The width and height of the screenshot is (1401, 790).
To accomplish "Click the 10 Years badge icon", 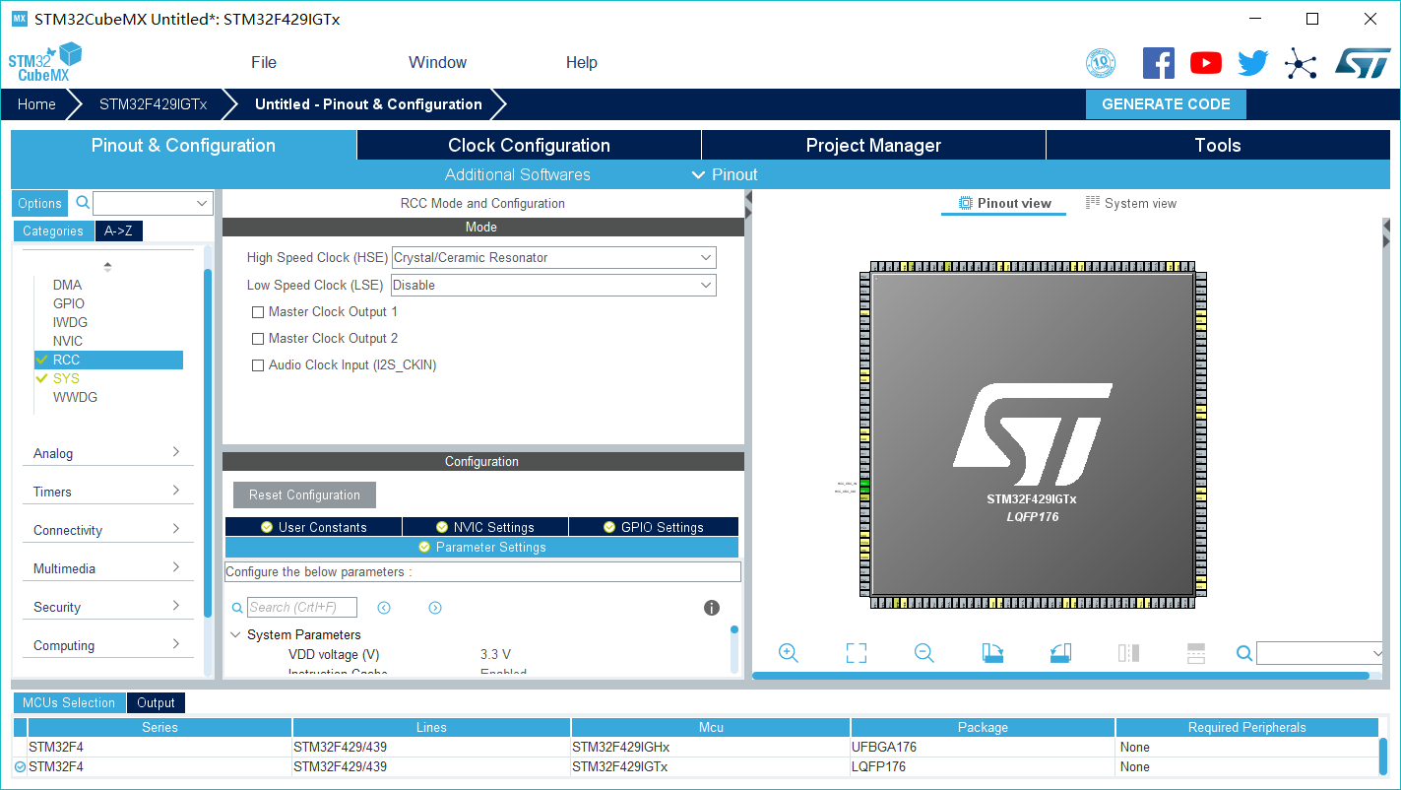I will point(1101,62).
